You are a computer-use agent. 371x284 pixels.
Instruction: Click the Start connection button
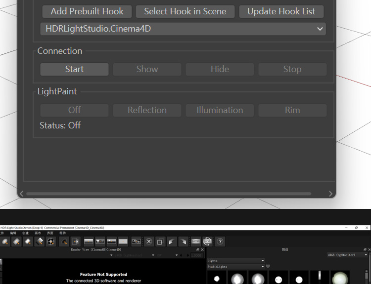[x=74, y=69]
